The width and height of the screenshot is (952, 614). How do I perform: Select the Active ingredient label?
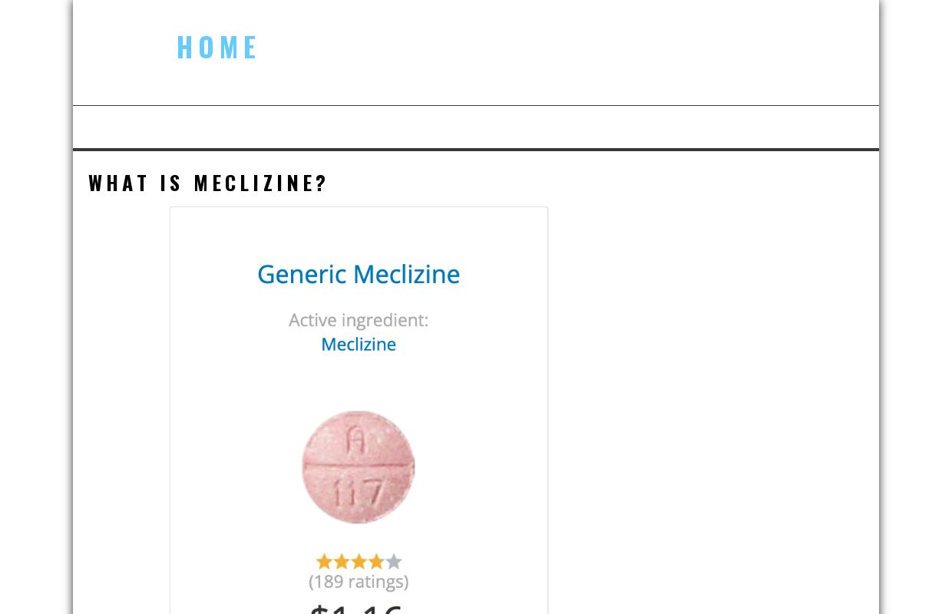click(359, 320)
